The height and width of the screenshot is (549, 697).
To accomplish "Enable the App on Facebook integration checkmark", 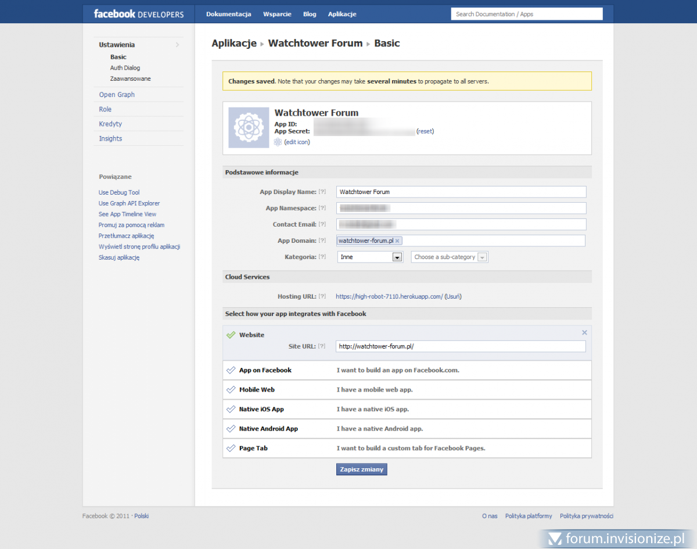I will (231, 370).
